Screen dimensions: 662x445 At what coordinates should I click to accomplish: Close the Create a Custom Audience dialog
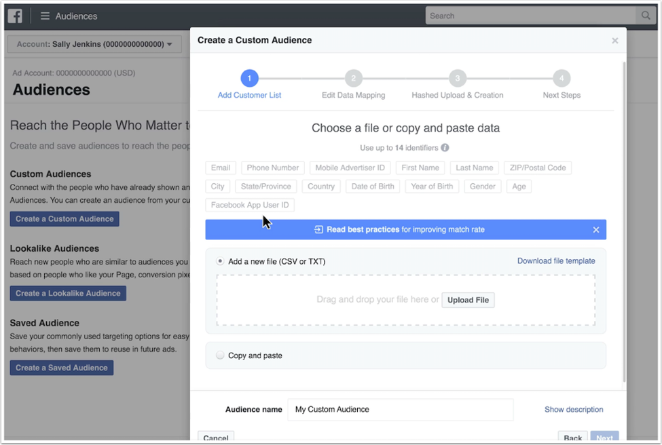[614, 41]
